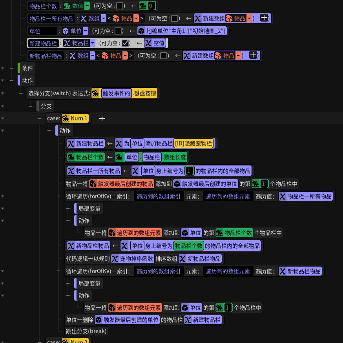Click plus icon in 物品栏一所有物品 new array
Screen dimensions: 343x343
click(264, 18)
